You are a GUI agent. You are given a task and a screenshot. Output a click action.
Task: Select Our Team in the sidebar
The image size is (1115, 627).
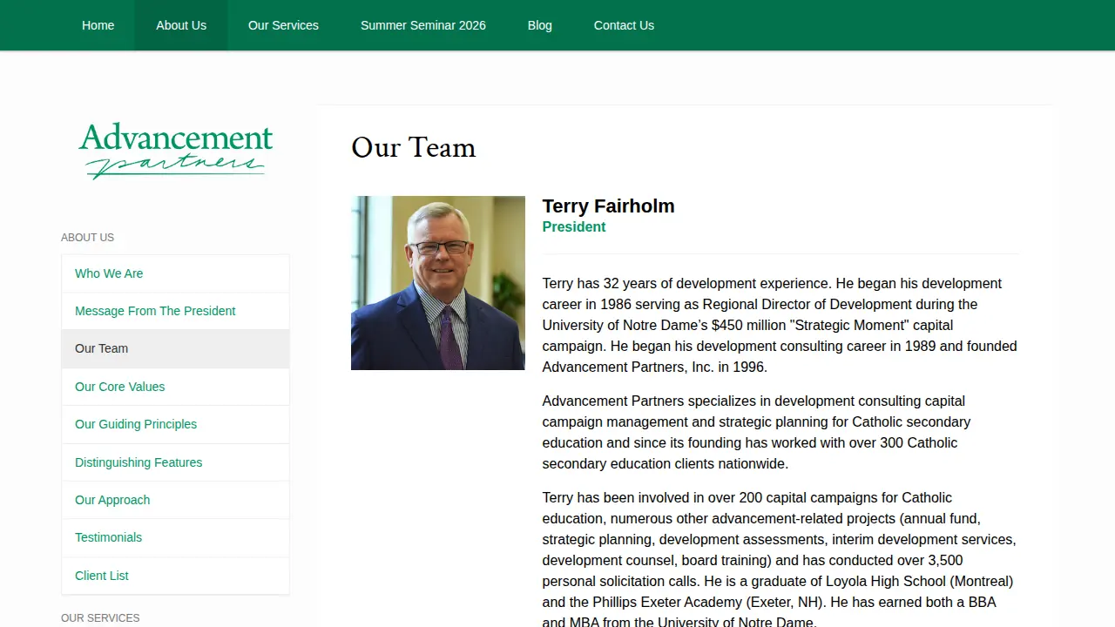click(175, 348)
